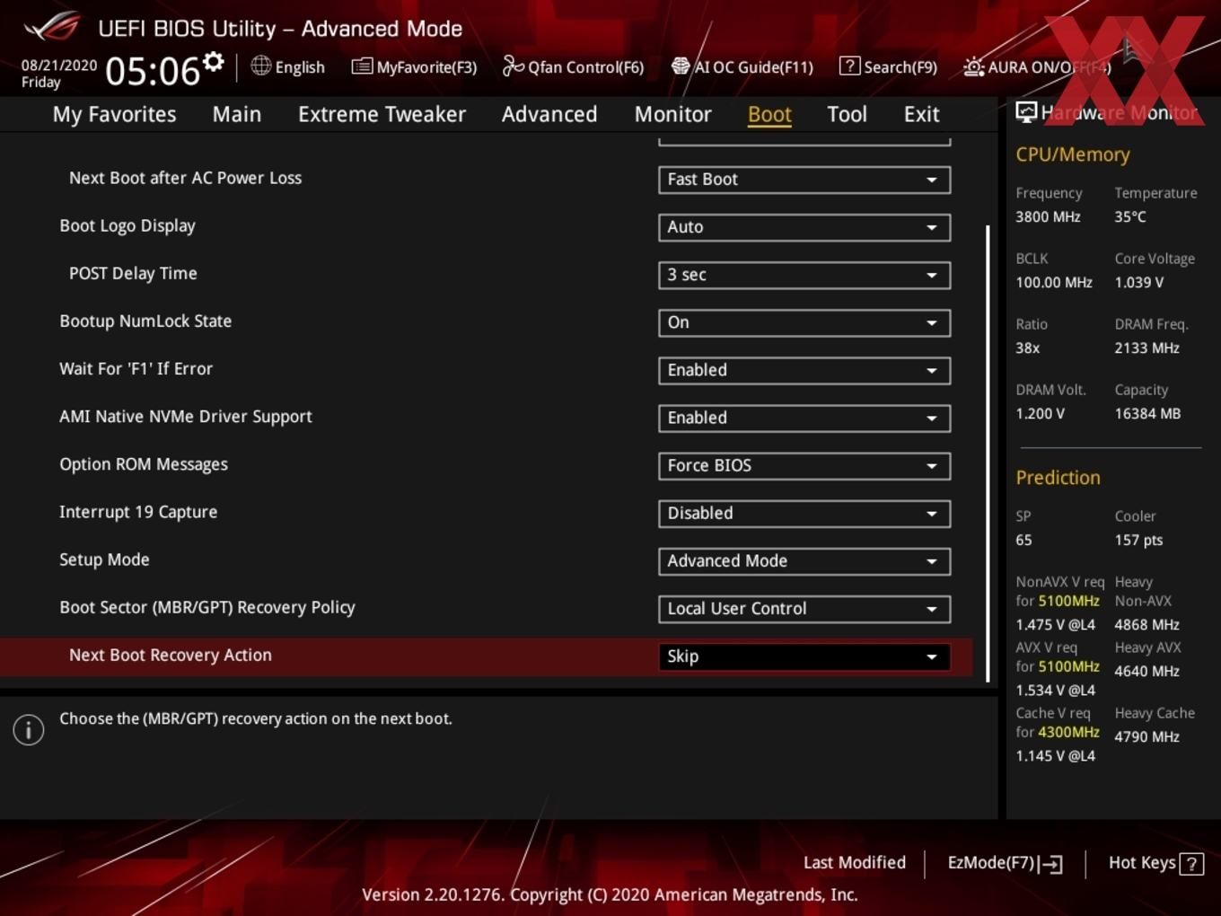The width and height of the screenshot is (1221, 916).
Task: Click the 16384 MB capacity value
Action: click(1147, 413)
